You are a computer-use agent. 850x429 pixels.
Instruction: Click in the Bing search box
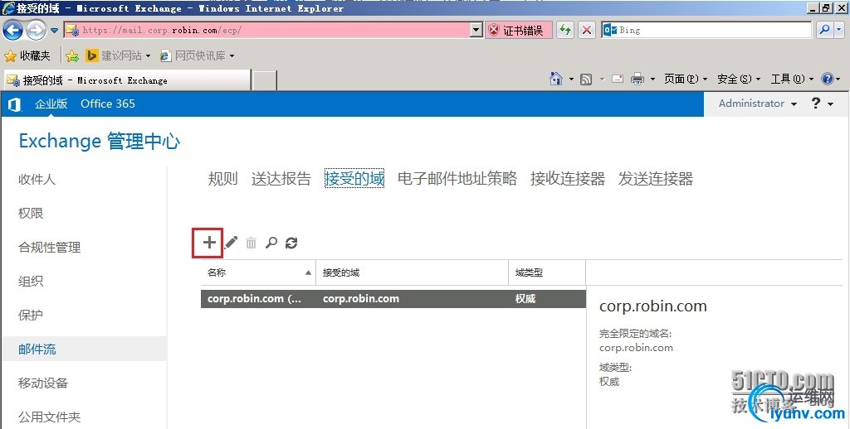pyautogui.click(x=706, y=31)
